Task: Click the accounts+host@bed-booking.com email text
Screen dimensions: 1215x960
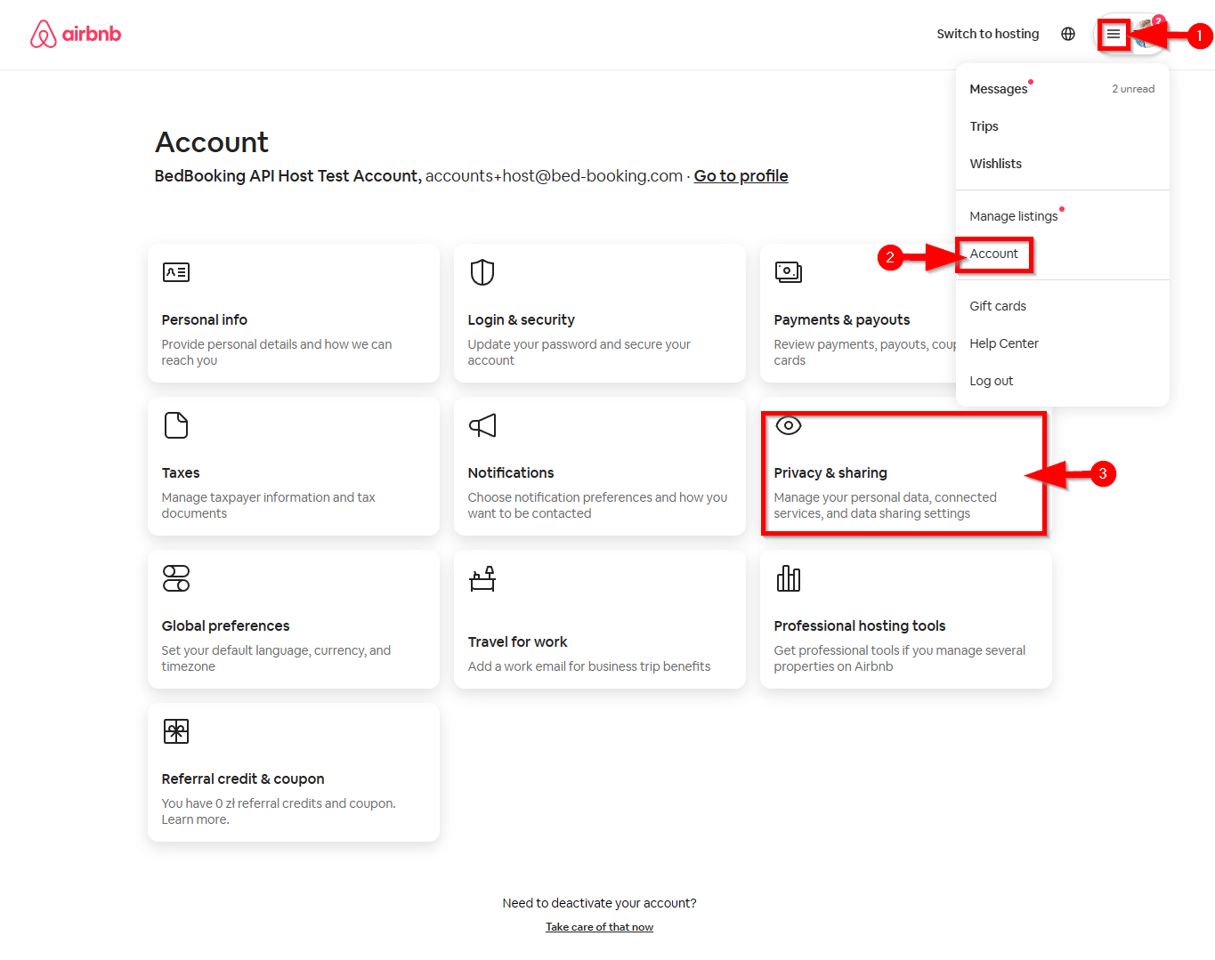Action: point(554,176)
